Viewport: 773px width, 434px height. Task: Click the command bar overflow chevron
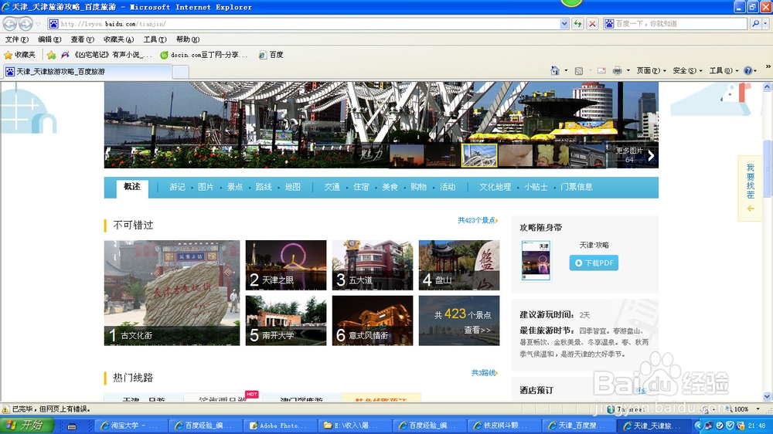(x=768, y=66)
